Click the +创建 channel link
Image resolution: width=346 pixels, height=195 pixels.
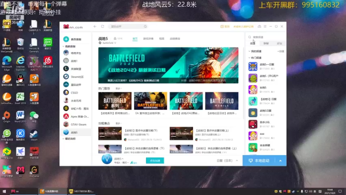pos(281,51)
